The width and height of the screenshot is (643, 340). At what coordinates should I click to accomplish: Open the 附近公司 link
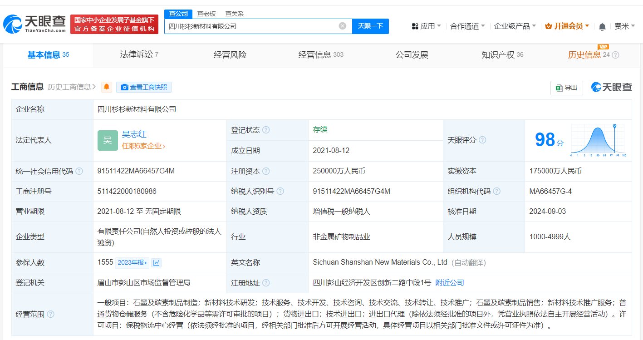[x=449, y=283]
